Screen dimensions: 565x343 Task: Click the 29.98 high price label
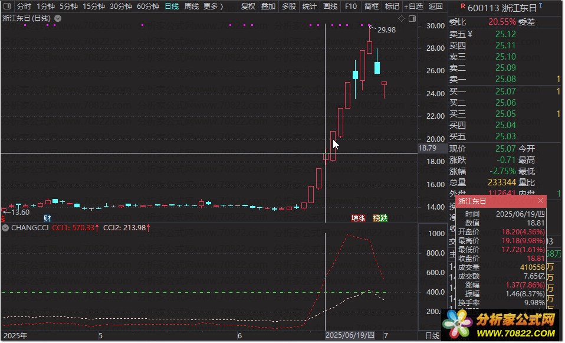pos(386,30)
